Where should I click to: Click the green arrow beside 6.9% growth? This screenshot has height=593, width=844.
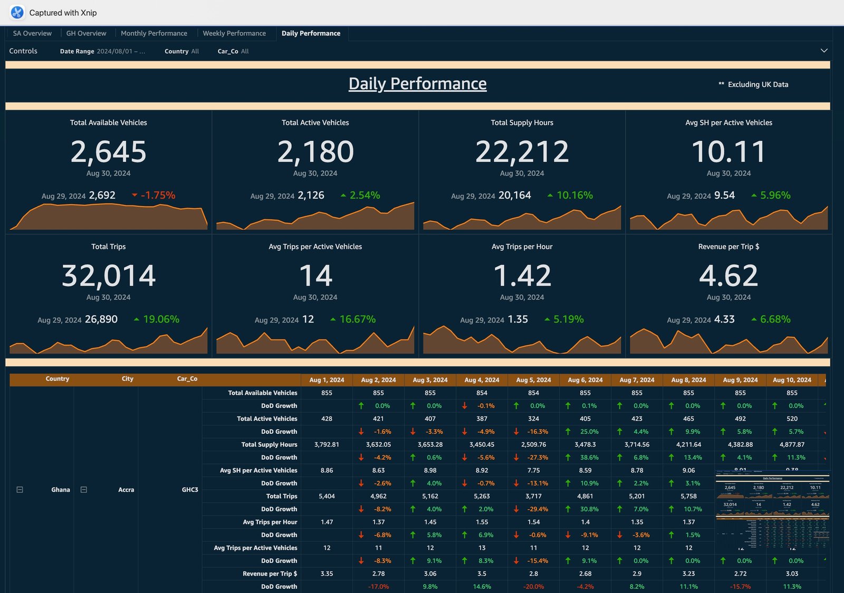point(465,534)
